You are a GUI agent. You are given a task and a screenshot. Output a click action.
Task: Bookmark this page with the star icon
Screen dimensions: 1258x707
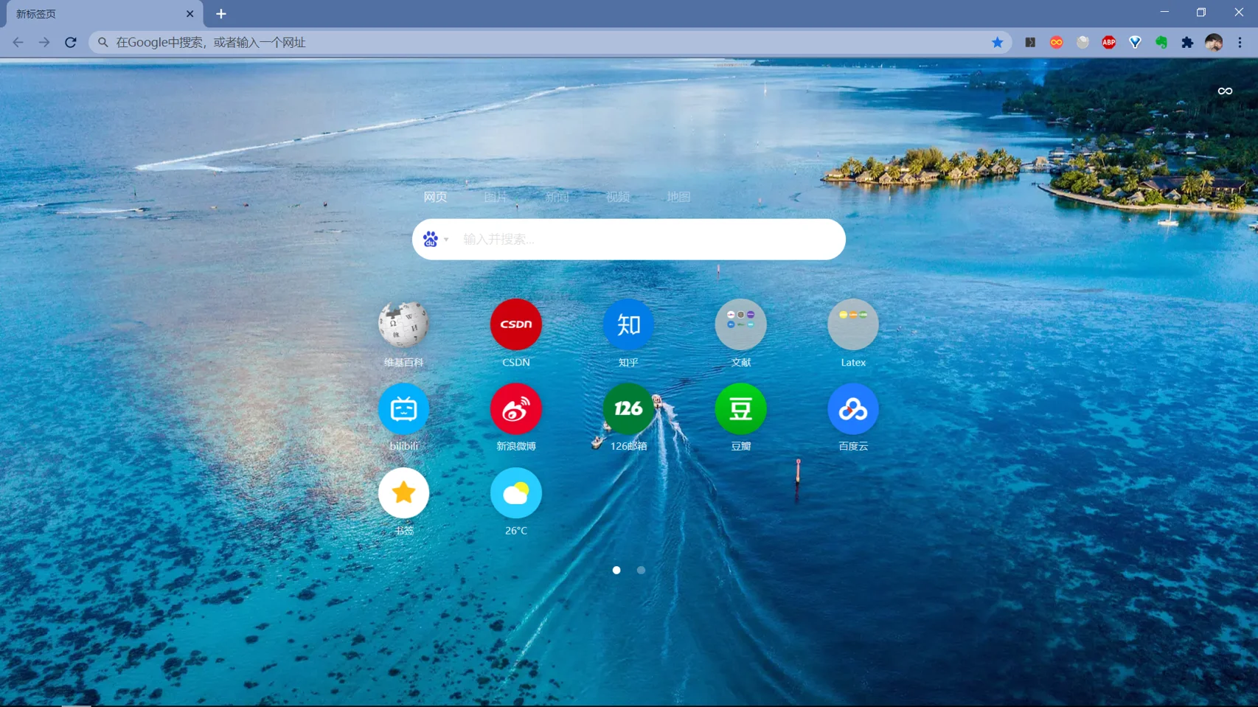pos(997,42)
